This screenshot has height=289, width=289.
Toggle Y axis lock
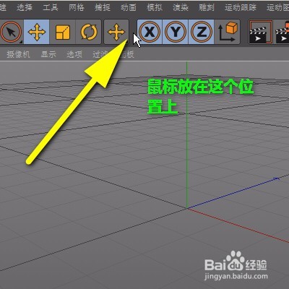click(x=176, y=32)
